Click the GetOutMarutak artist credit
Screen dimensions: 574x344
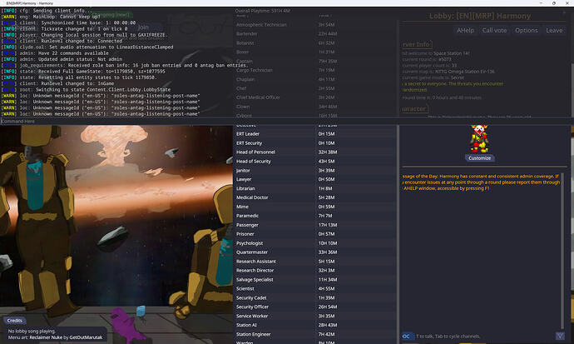point(86,337)
